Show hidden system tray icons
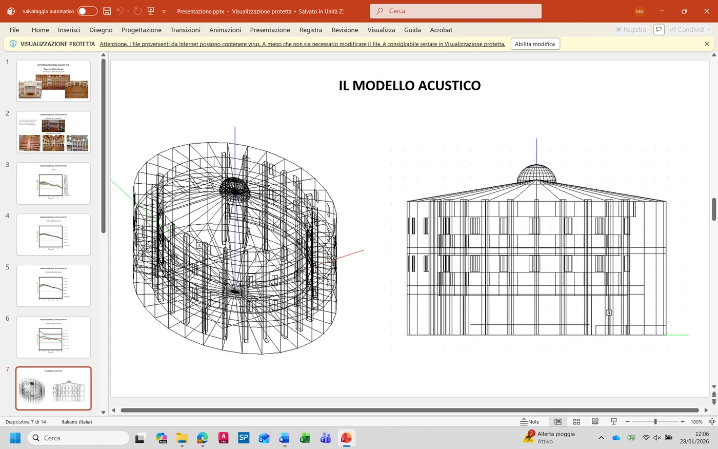The width and height of the screenshot is (718, 449). (601, 438)
